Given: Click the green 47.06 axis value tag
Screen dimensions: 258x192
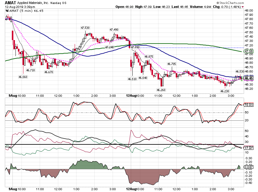Looking at the screenshot, I should point(249,52).
